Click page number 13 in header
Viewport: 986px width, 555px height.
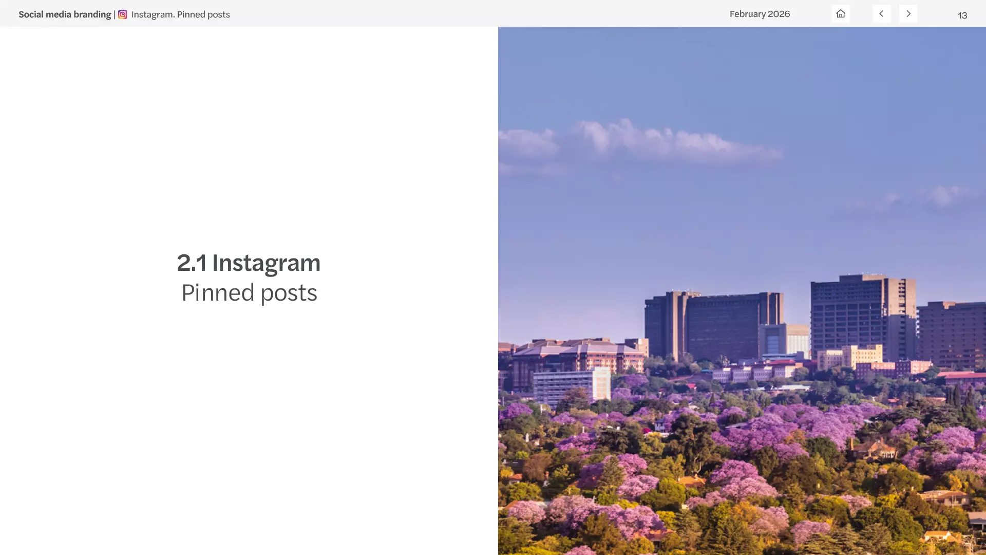coord(962,15)
